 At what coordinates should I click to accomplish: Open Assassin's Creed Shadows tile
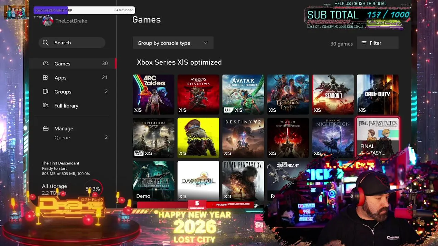coord(198,94)
